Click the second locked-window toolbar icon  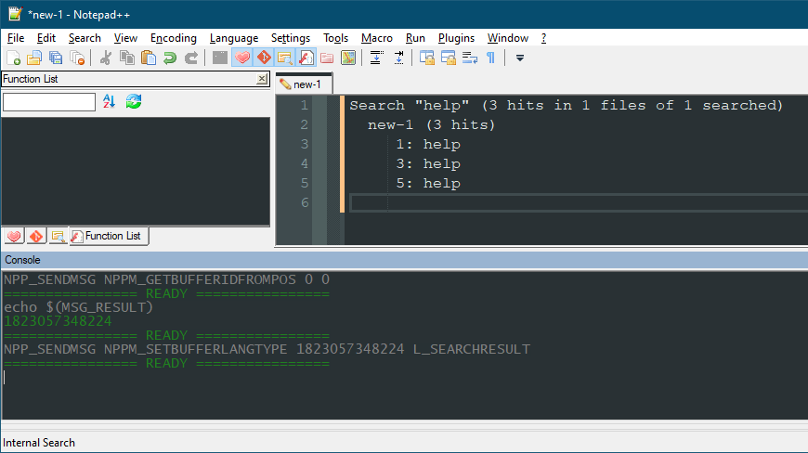pos(449,58)
